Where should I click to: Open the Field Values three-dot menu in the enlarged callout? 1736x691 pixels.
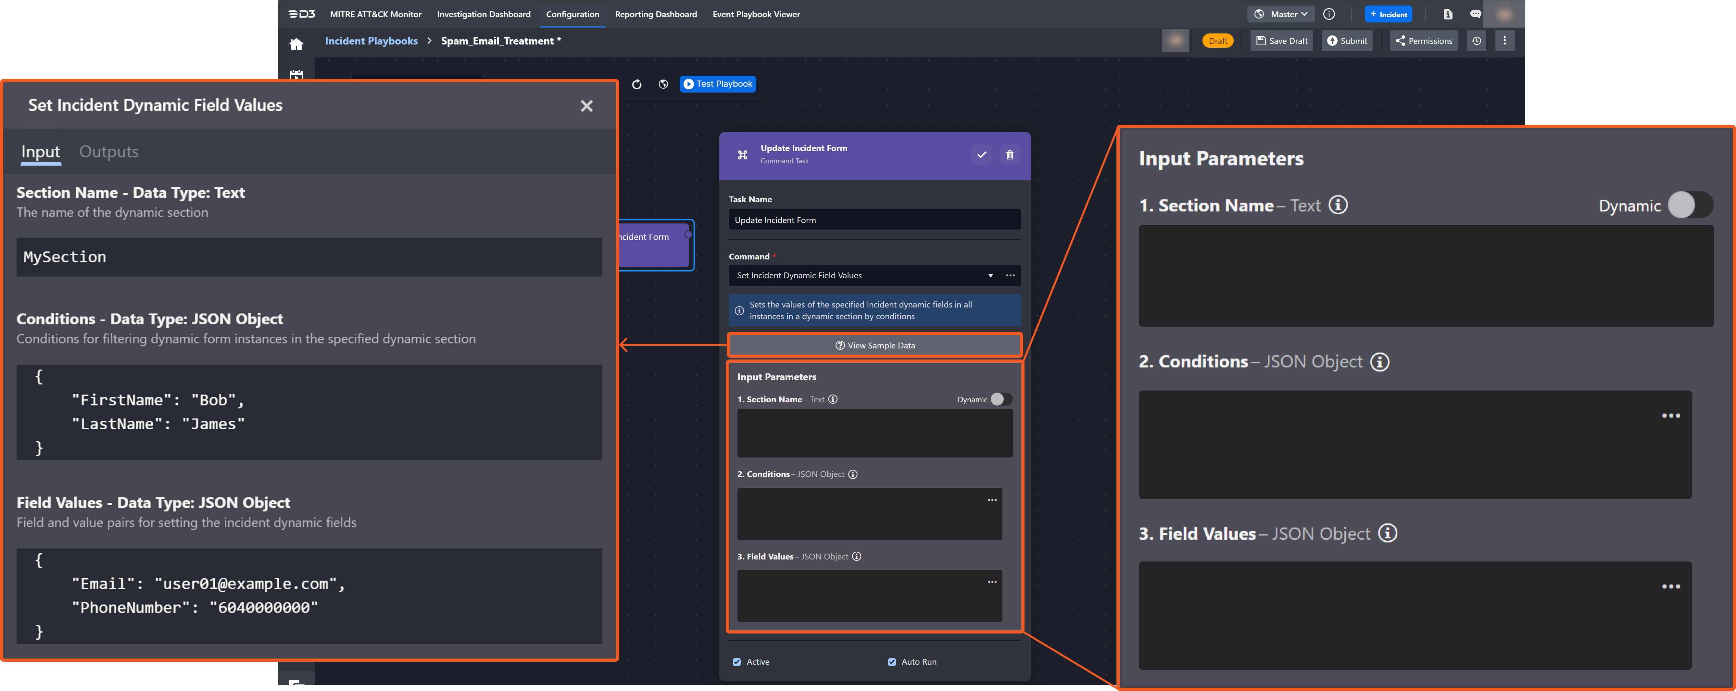coord(1671,586)
